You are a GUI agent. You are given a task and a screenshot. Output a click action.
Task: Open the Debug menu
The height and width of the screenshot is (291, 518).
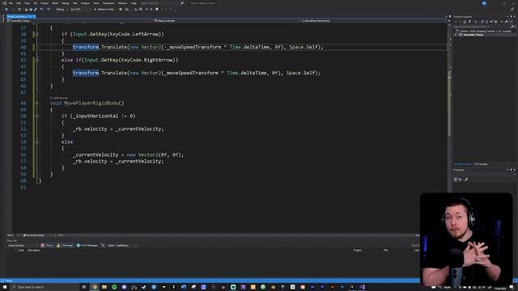tap(65, 3)
